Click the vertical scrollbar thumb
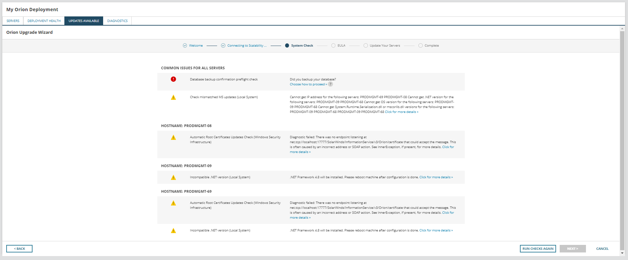Screen dimensions: 628x260 tap(622, 141)
